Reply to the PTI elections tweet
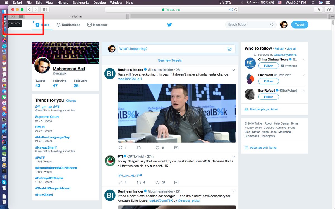Image resolution: width=335 pixels, height=209 pixels. tap(120, 183)
